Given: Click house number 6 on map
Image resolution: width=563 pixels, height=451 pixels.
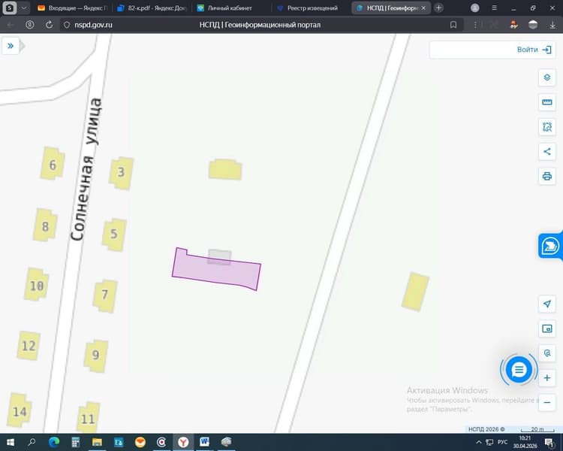Looking at the screenshot, I should click(x=53, y=164).
